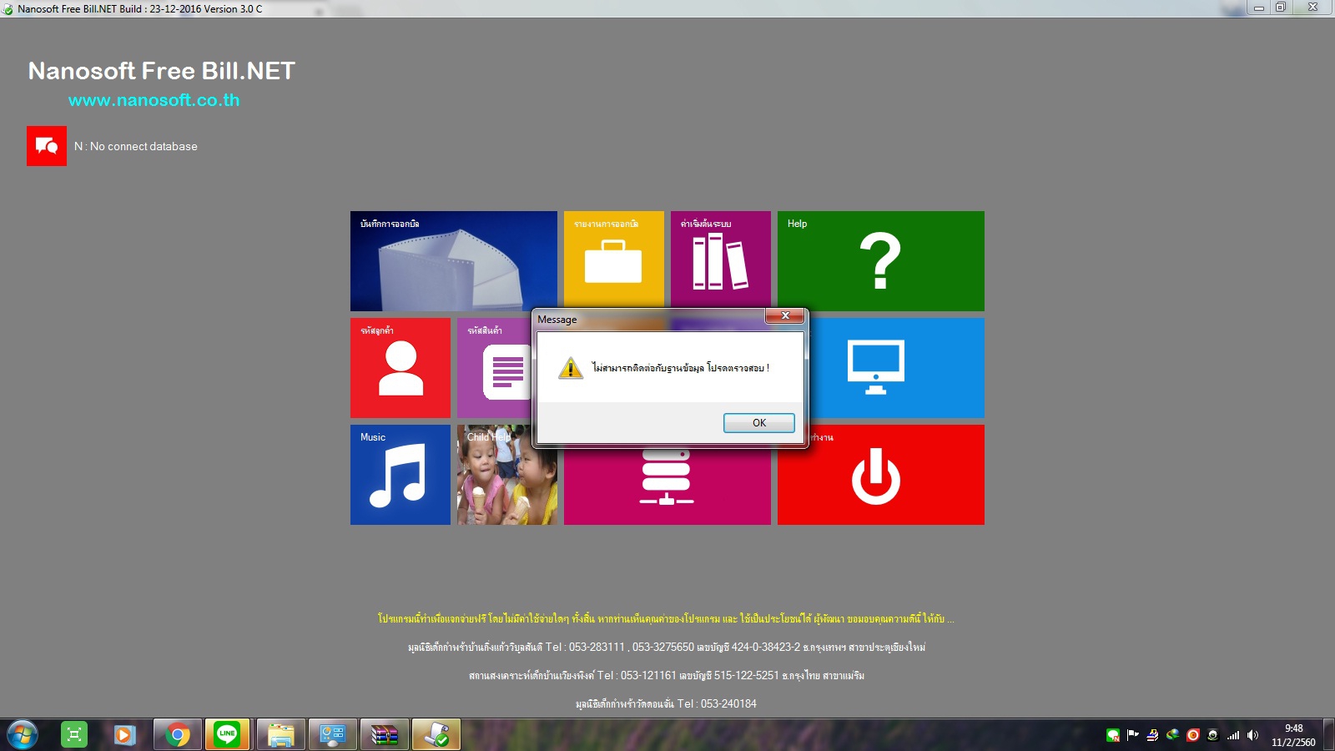
Task: Launch Windows Media Player from taskbar
Action: pos(124,735)
